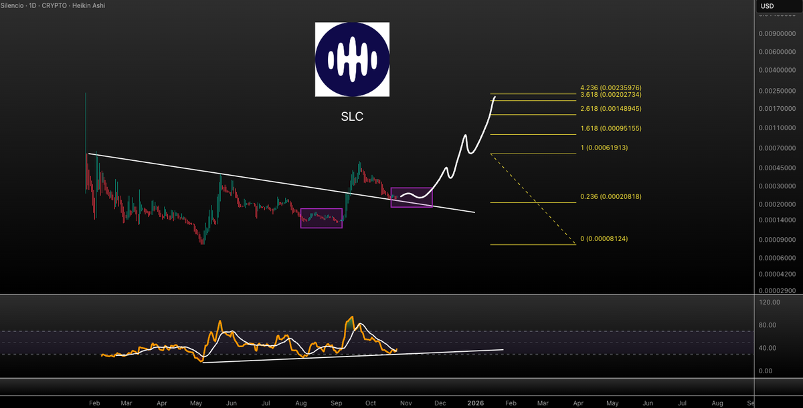Image resolution: width=803 pixels, height=408 pixels.
Task: Click price axis value 0.00020000
Action: pyautogui.click(x=778, y=204)
